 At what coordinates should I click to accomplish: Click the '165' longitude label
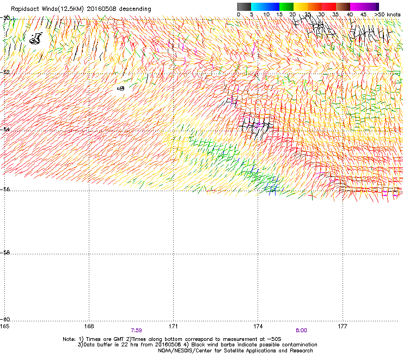[4, 326]
